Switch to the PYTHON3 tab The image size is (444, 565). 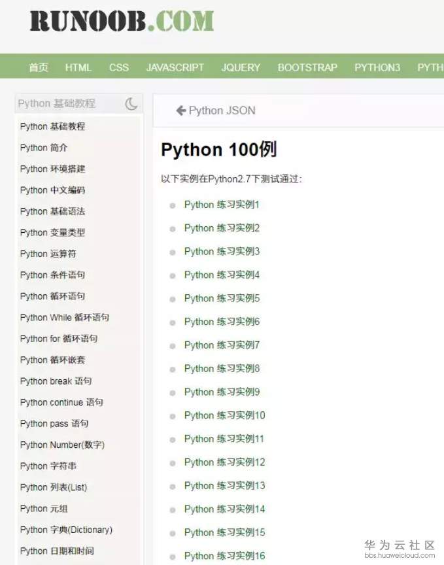point(377,67)
